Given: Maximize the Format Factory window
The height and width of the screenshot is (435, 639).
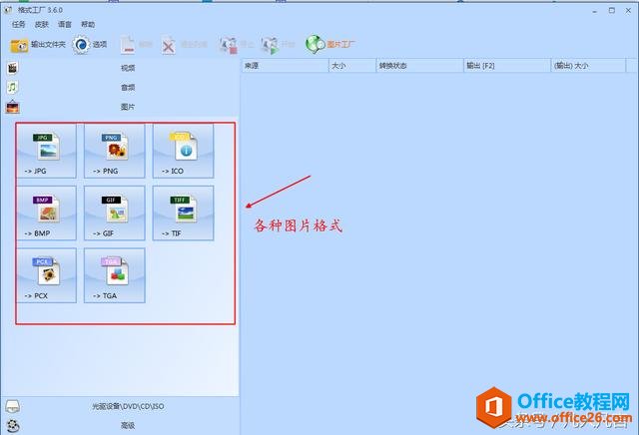Looking at the screenshot, I should [x=612, y=11].
